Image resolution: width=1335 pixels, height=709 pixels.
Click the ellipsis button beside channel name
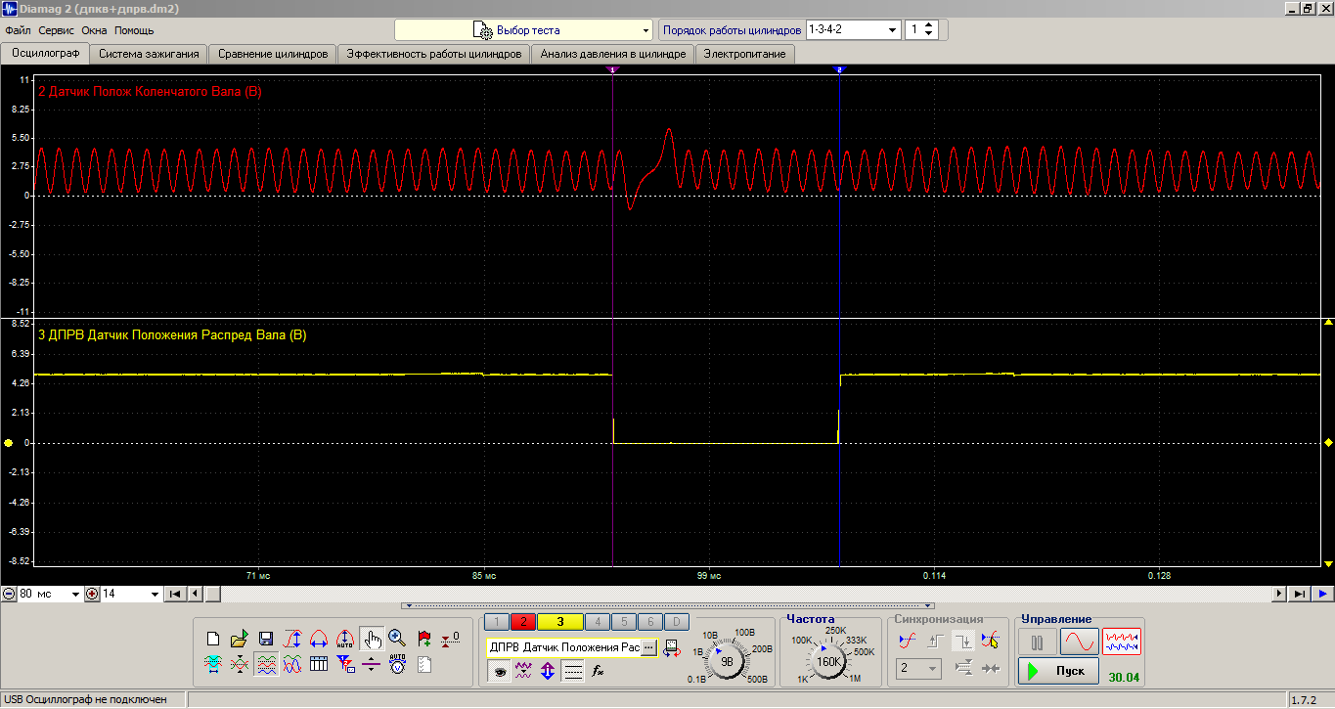pyautogui.click(x=648, y=647)
